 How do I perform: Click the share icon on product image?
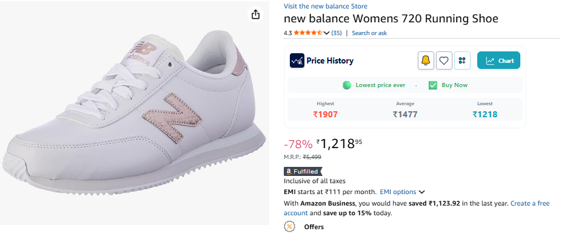[x=256, y=15]
